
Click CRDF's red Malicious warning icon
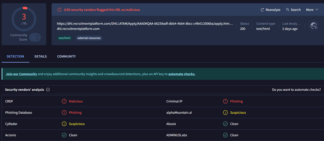[64, 101]
